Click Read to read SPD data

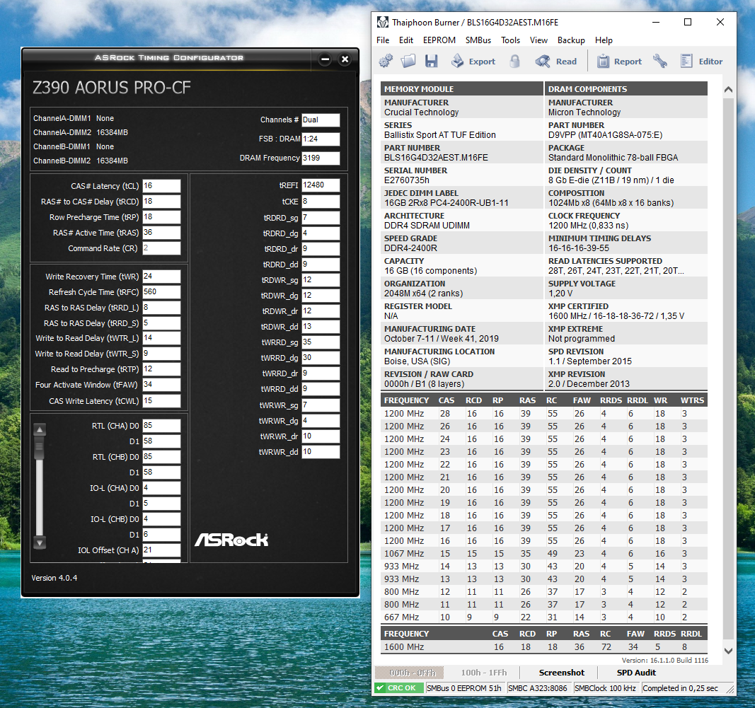[x=556, y=62]
